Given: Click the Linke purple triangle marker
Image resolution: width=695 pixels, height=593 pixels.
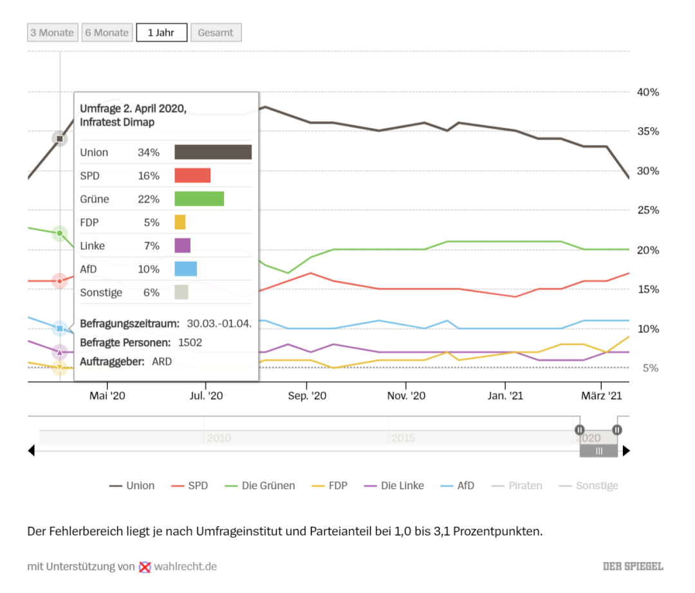Looking at the screenshot, I should (x=60, y=352).
